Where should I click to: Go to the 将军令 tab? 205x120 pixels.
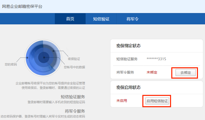tap(133, 19)
